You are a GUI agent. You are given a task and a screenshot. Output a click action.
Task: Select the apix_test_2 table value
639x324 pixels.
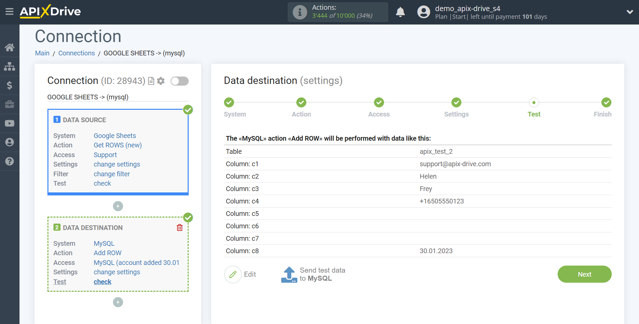click(x=436, y=151)
